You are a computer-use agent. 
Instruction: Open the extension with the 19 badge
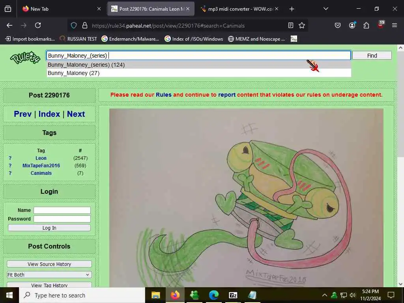coord(381,24)
